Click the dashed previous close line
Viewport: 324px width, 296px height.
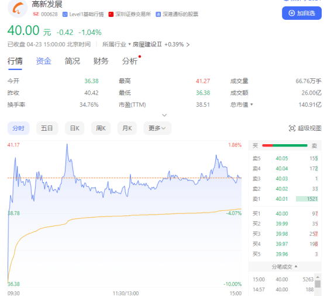pyautogui.click(x=125, y=178)
